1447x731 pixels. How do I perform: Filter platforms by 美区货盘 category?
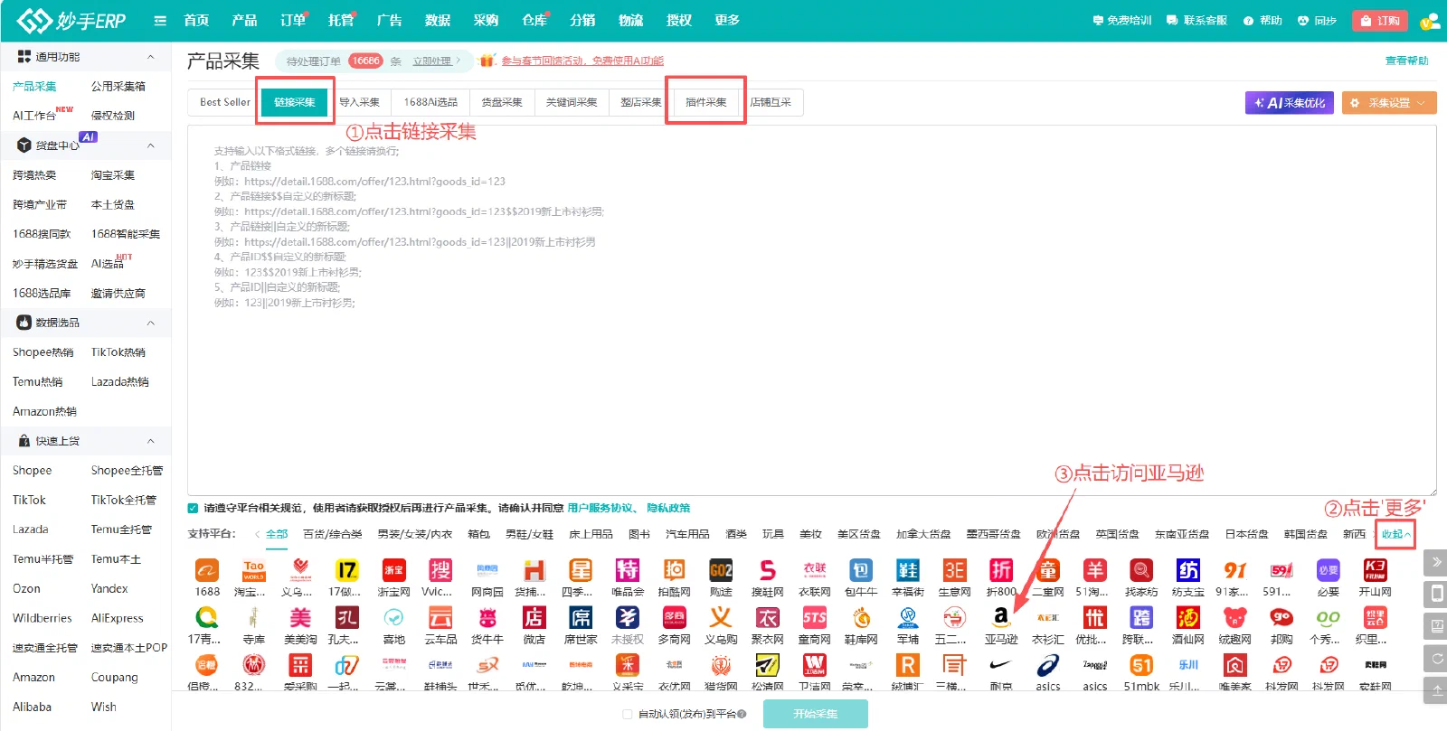click(x=858, y=534)
